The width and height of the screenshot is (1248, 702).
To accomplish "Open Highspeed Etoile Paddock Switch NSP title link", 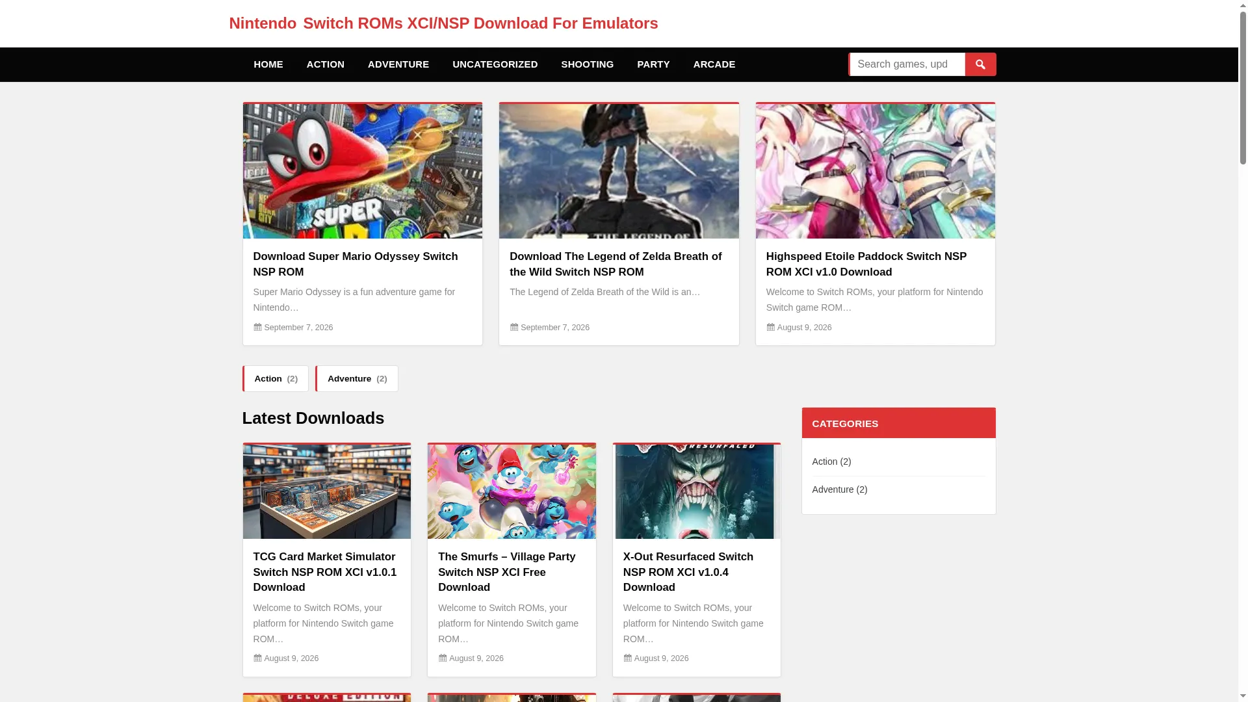I will [x=866, y=265].
